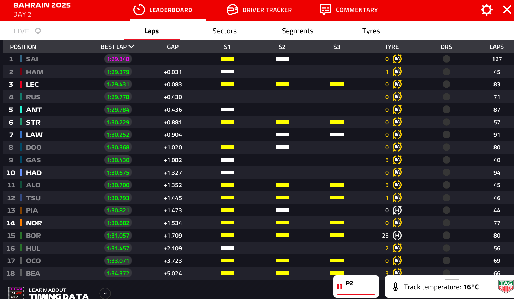The height and width of the screenshot is (299, 514).
Task: Click the LAPS column header
Action: [x=497, y=47]
